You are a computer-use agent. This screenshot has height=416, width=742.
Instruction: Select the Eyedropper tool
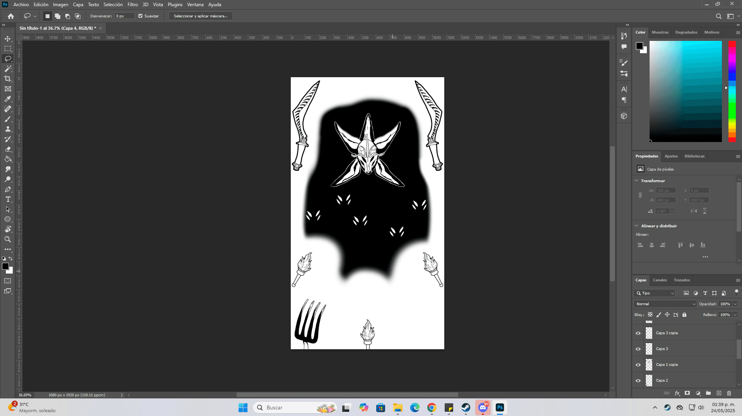click(x=8, y=99)
